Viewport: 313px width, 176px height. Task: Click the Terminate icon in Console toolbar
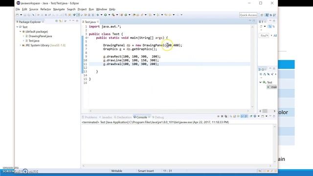[218, 116]
